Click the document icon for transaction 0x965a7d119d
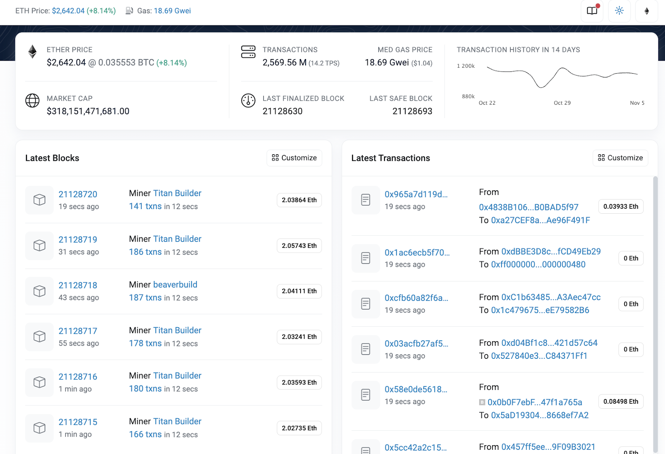 365,200
